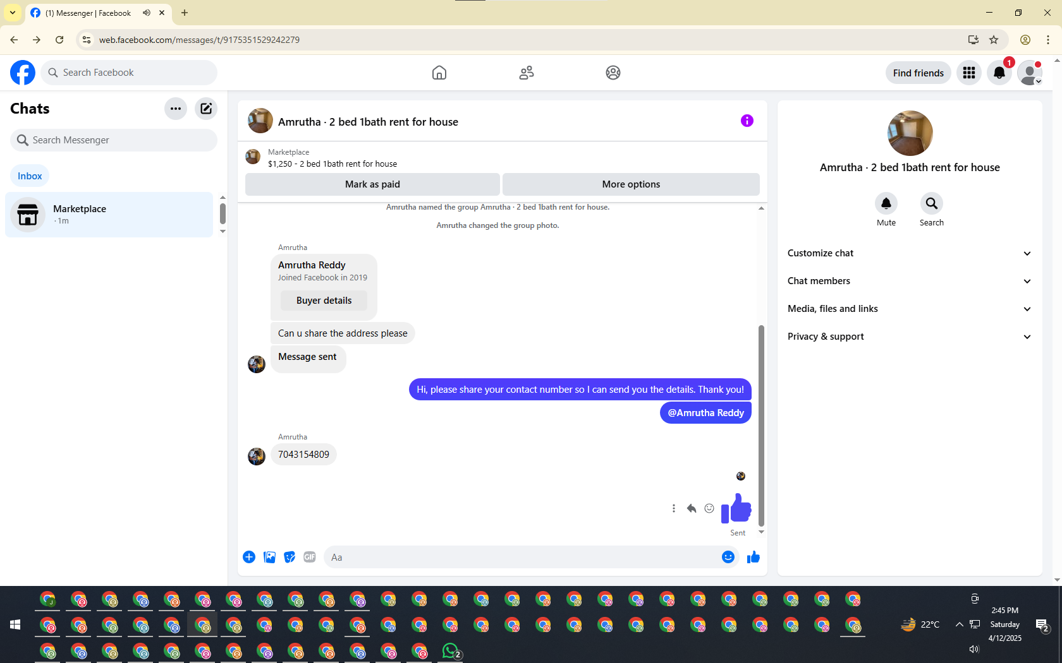Send a thumbs-up like from composer
1062x663 pixels.
click(x=754, y=557)
